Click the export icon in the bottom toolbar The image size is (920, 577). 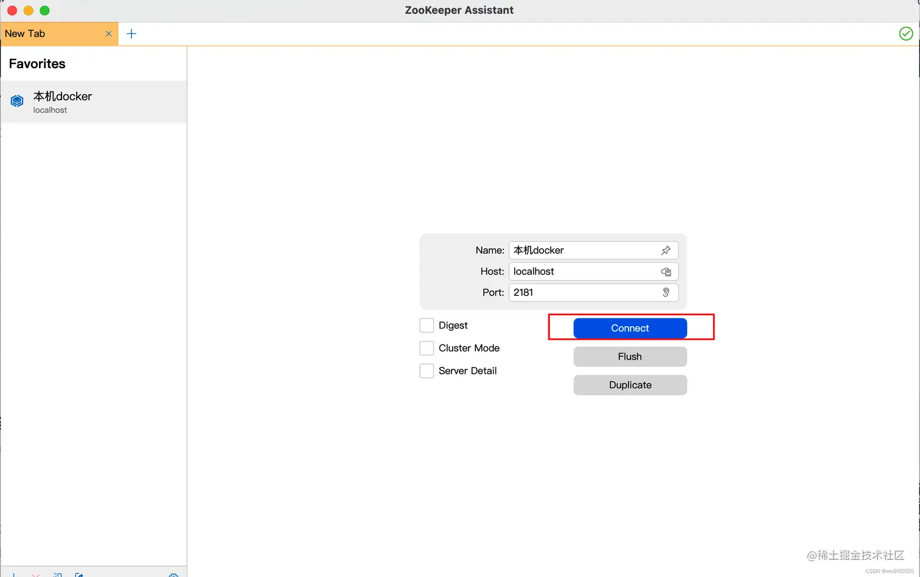click(x=78, y=575)
